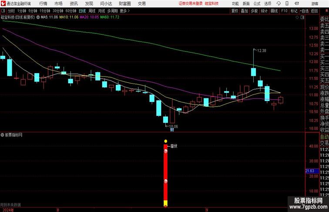This screenshot has height=212, width=329.
Task: Click the 统计 statistics button
Action: click(264, 11)
